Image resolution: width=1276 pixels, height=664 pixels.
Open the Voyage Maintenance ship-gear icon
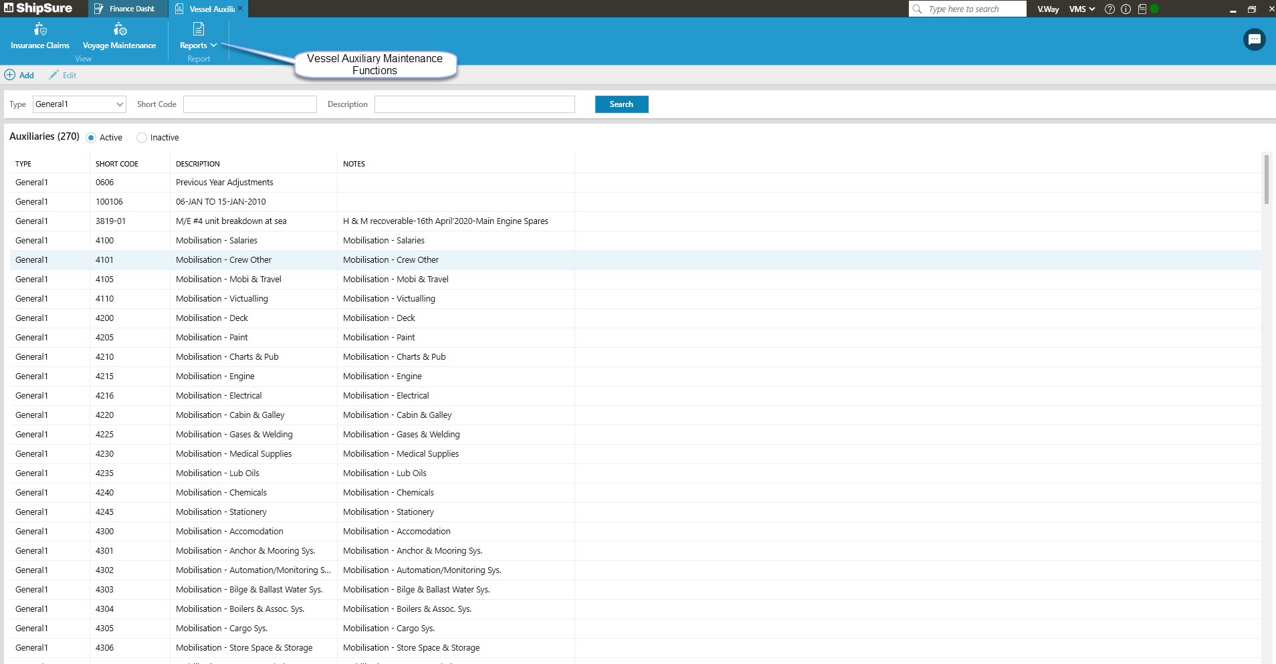120,29
